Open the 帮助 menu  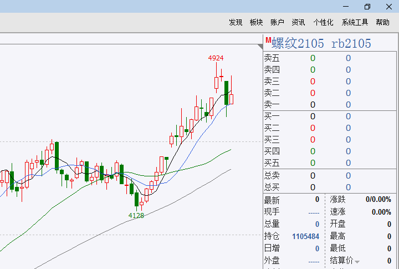pos(382,22)
